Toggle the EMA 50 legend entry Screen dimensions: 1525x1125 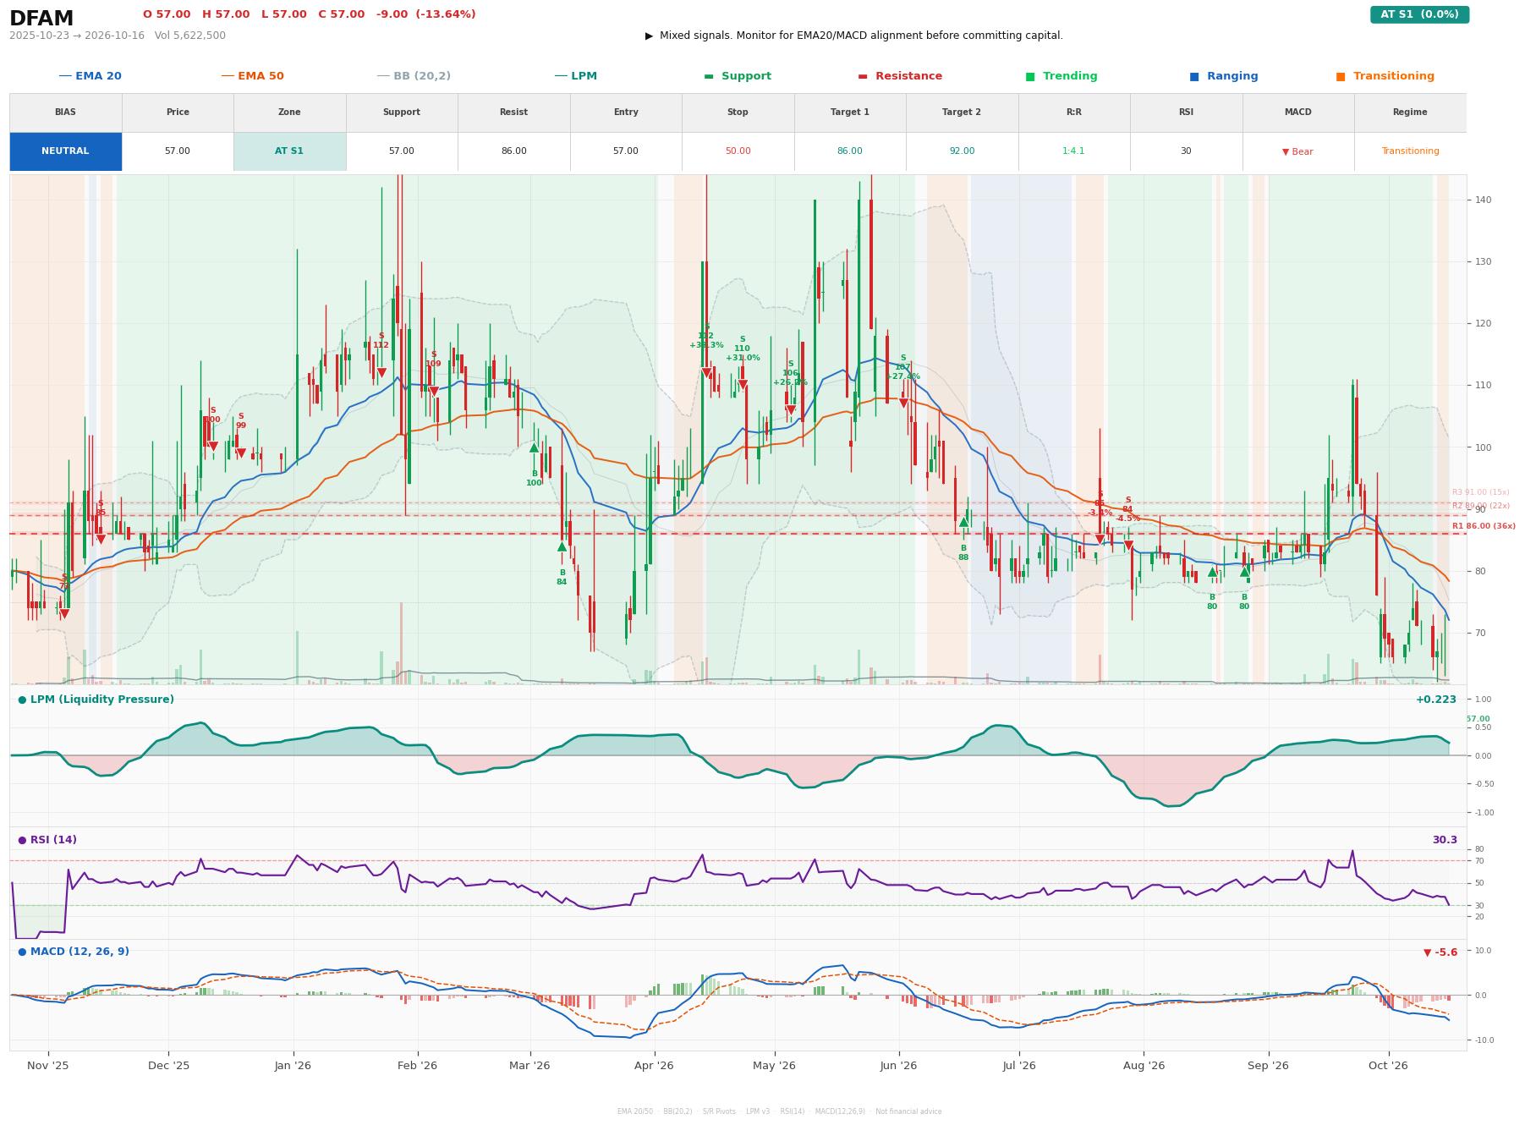(253, 76)
